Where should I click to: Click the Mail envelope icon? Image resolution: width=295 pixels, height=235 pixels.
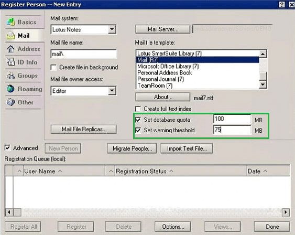(x=10, y=35)
